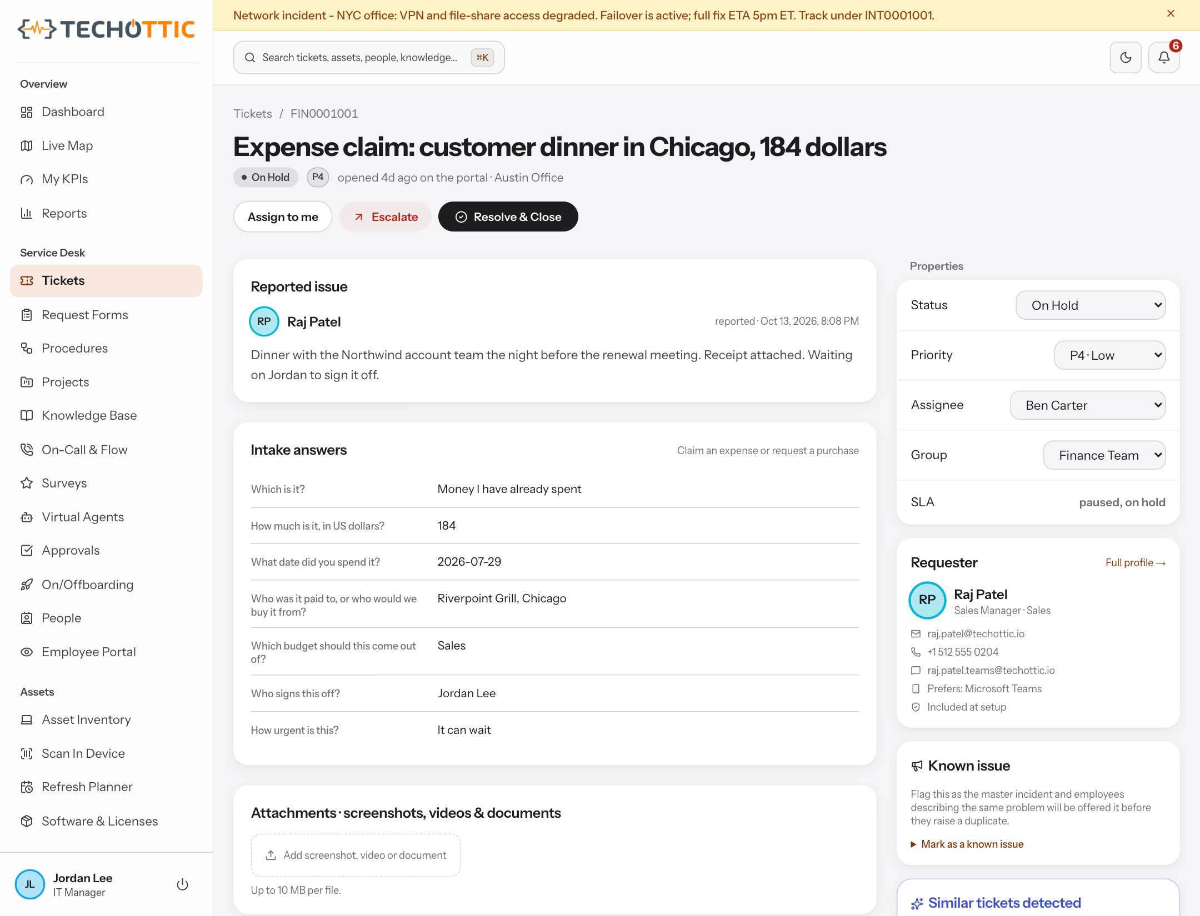Open the Live Map icon
Image resolution: width=1200 pixels, height=916 pixels.
(x=27, y=145)
